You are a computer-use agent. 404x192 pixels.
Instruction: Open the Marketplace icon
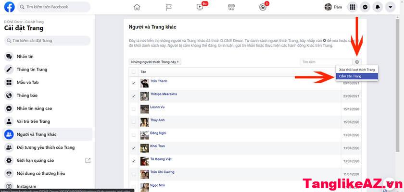point(231,7)
